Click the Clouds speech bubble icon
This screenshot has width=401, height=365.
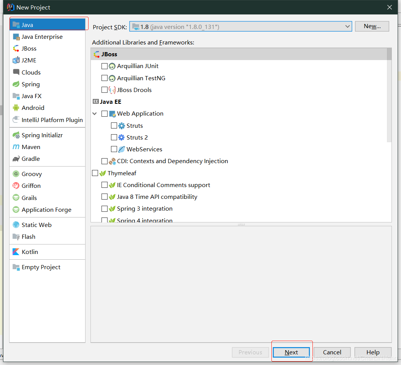(16, 72)
